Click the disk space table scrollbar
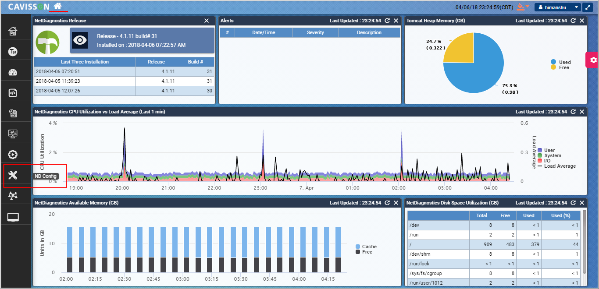The image size is (599, 289). pyautogui.click(x=584, y=241)
